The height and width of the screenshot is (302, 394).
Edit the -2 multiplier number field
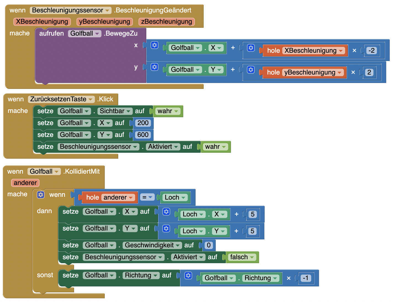pos(372,51)
